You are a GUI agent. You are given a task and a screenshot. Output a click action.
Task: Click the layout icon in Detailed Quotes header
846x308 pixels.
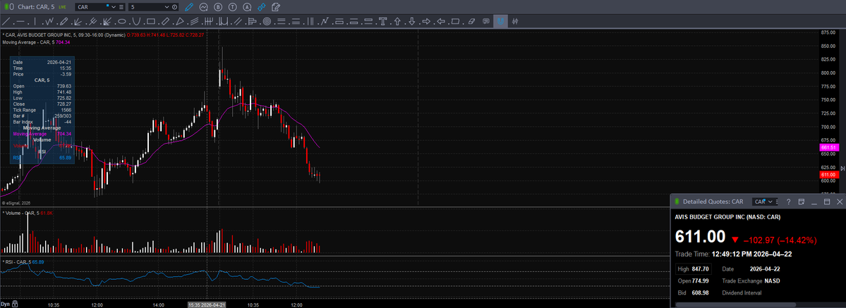click(802, 201)
